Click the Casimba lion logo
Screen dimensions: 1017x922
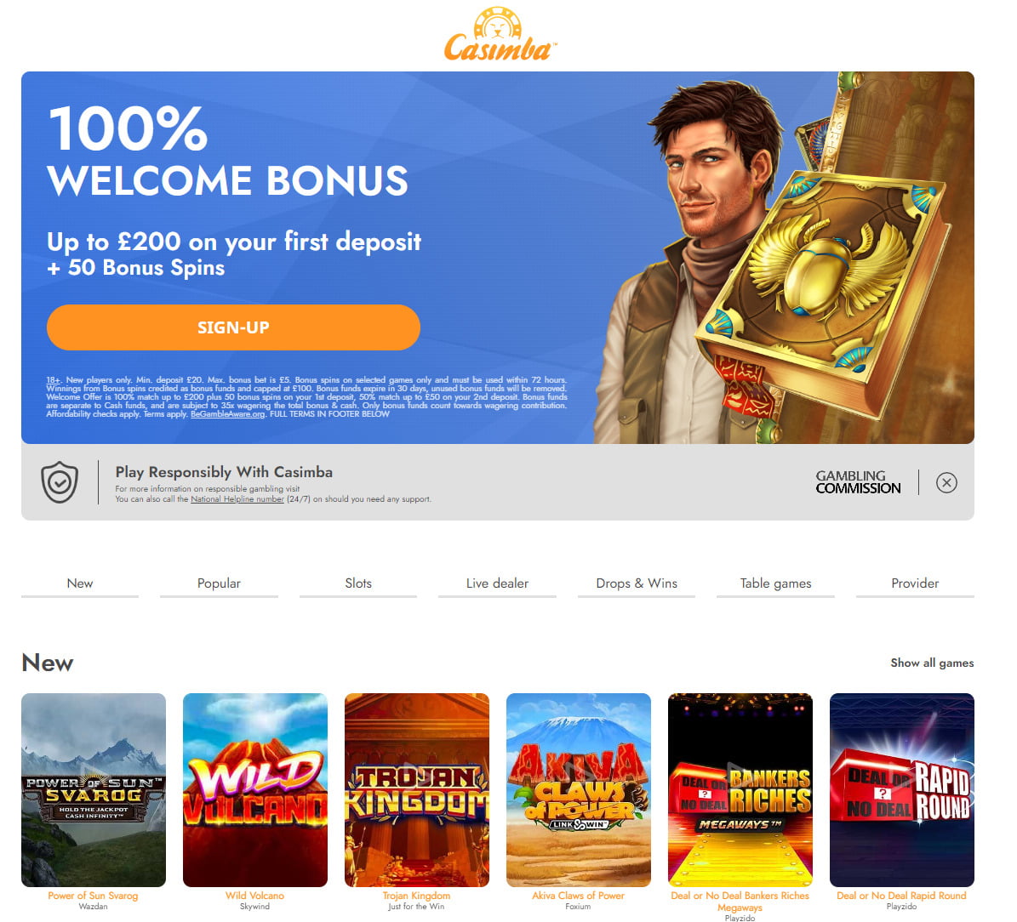tap(498, 34)
